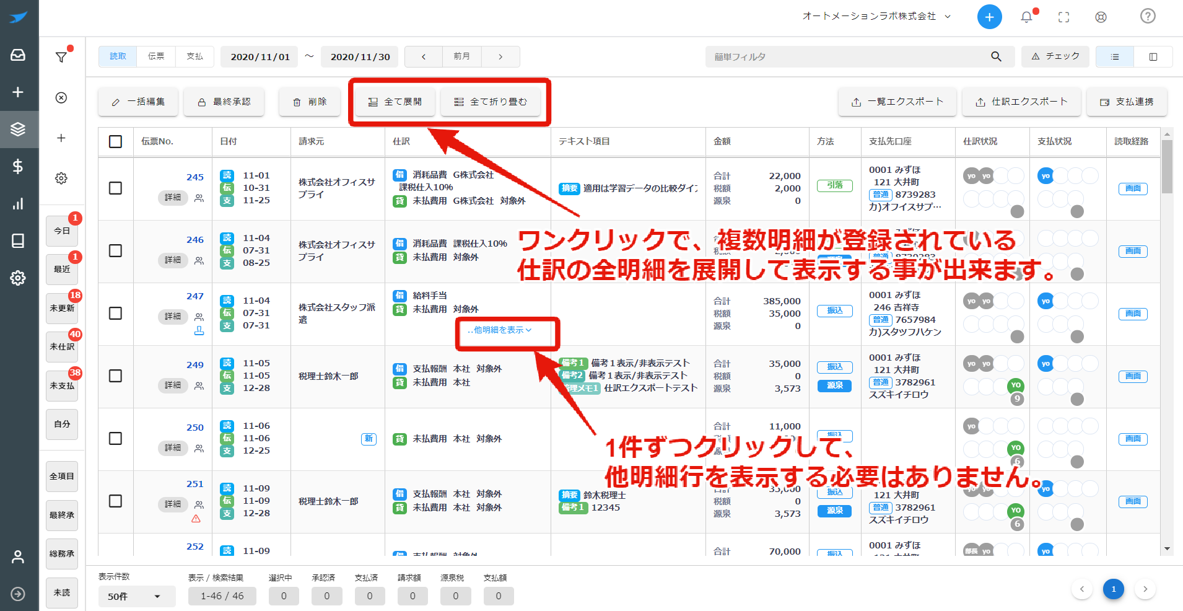This screenshot has height=611, width=1183.
Task: Select the 未仕訳 filter tab
Action: [x=62, y=346]
